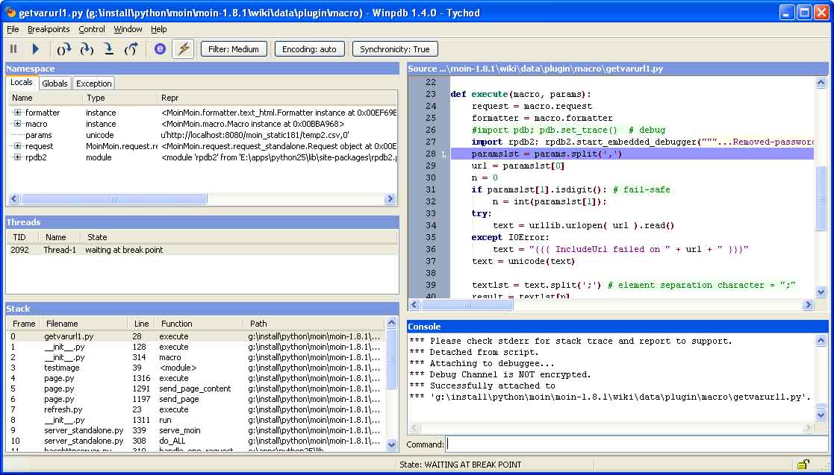This screenshot has height=475, width=834.
Task: Click the Return (step out) toolbar icon
Action: (131, 49)
